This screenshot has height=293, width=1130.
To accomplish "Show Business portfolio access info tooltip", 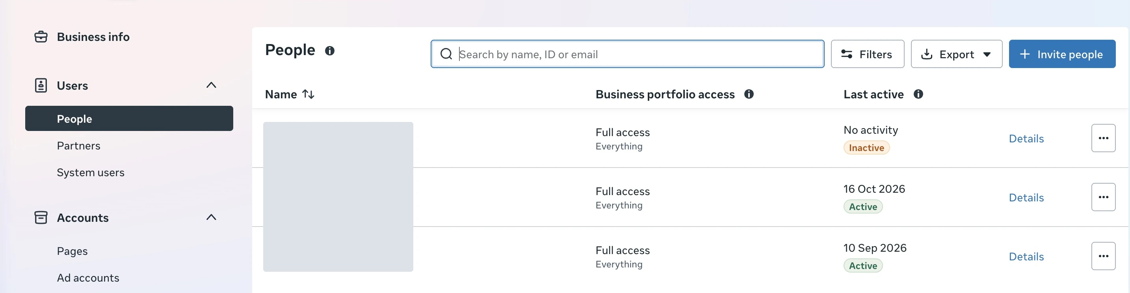I will click(x=749, y=94).
